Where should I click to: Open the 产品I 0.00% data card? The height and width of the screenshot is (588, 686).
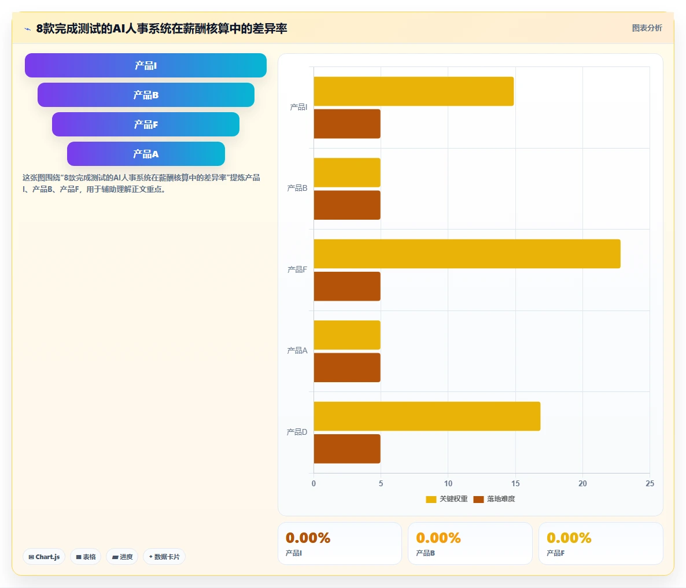point(340,543)
